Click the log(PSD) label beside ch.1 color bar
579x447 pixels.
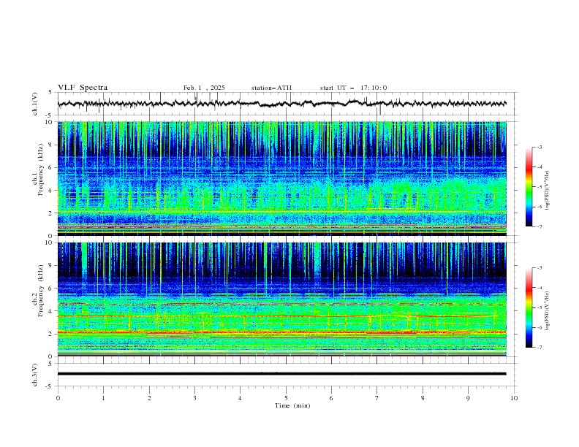(547, 191)
